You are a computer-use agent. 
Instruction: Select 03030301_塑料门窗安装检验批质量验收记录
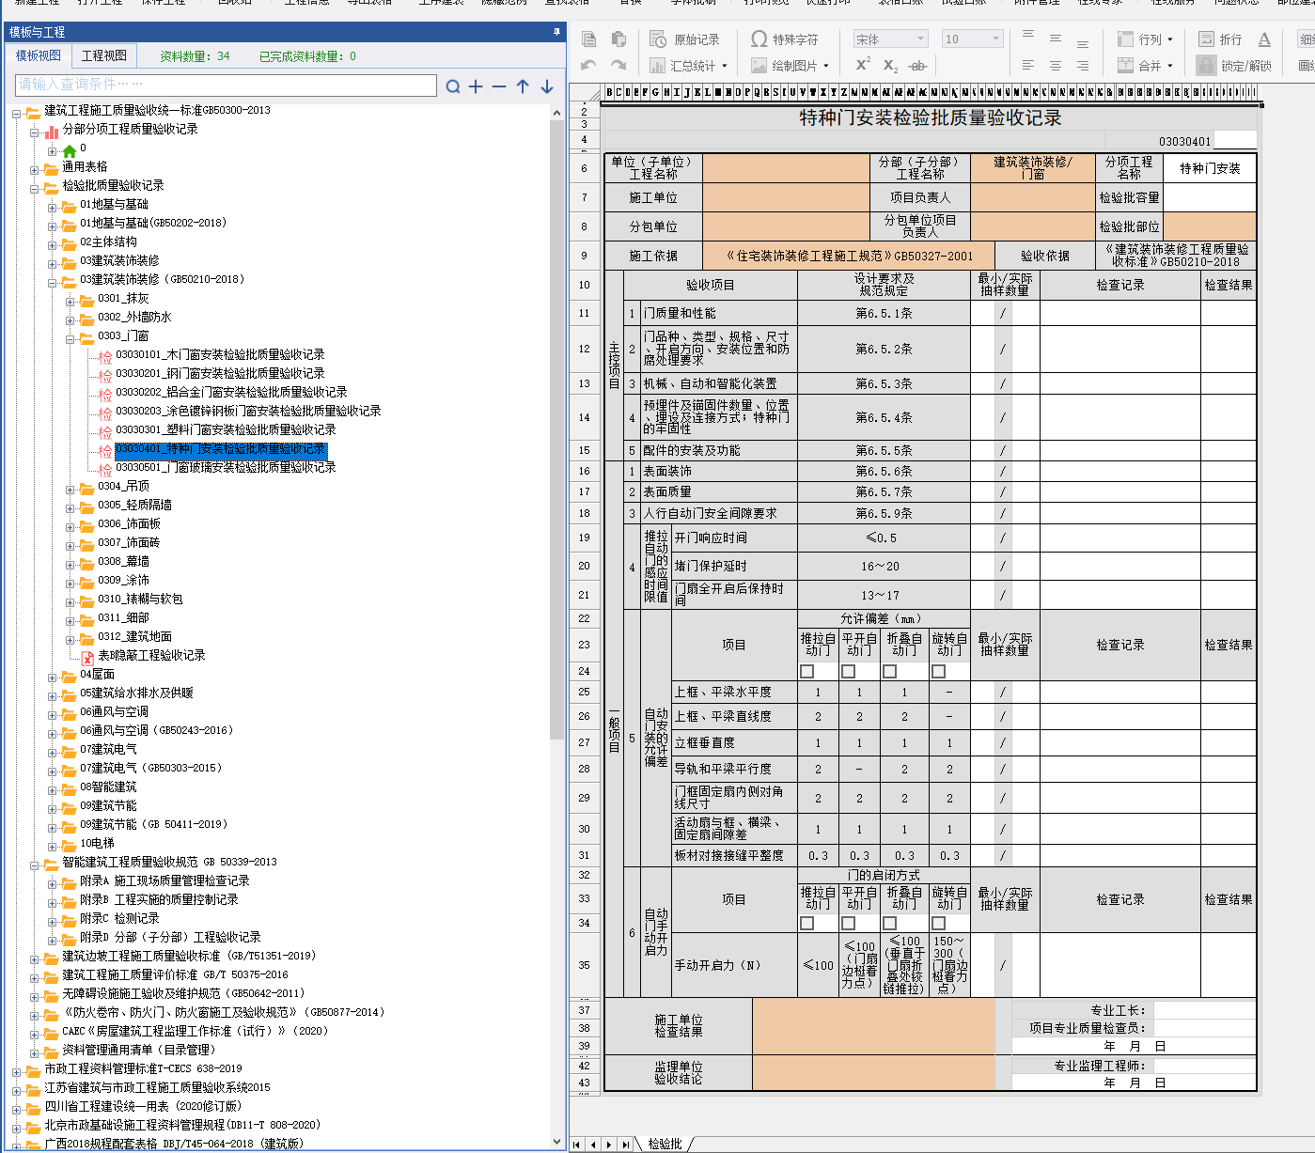coord(226,429)
